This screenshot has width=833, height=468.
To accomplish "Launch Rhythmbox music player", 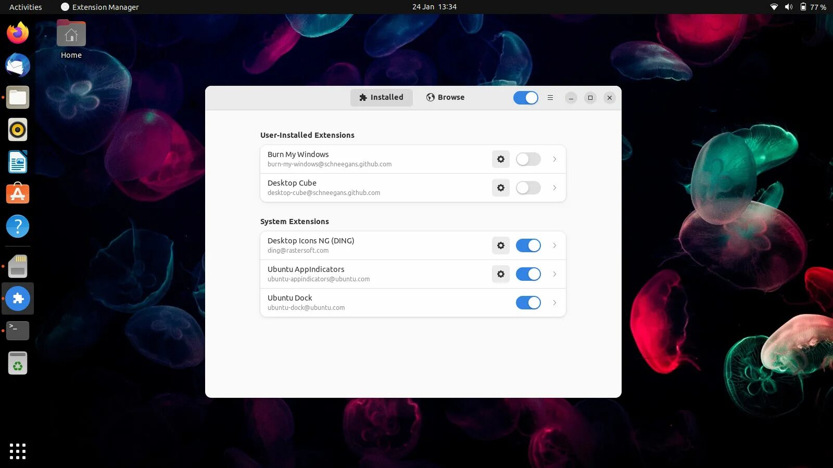I will 18,130.
